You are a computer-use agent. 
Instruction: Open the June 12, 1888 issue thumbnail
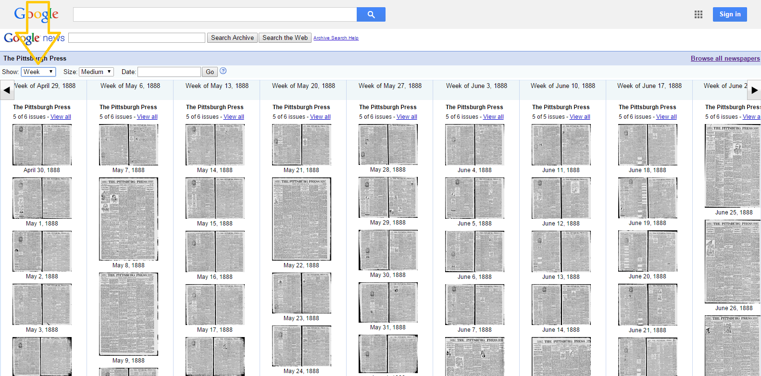pos(561,198)
